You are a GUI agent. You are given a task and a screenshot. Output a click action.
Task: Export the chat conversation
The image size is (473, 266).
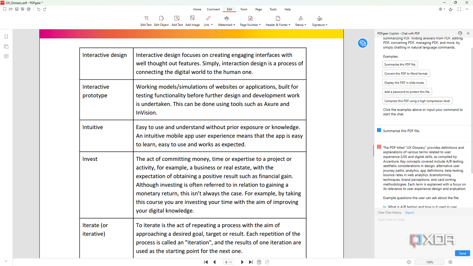409,213
